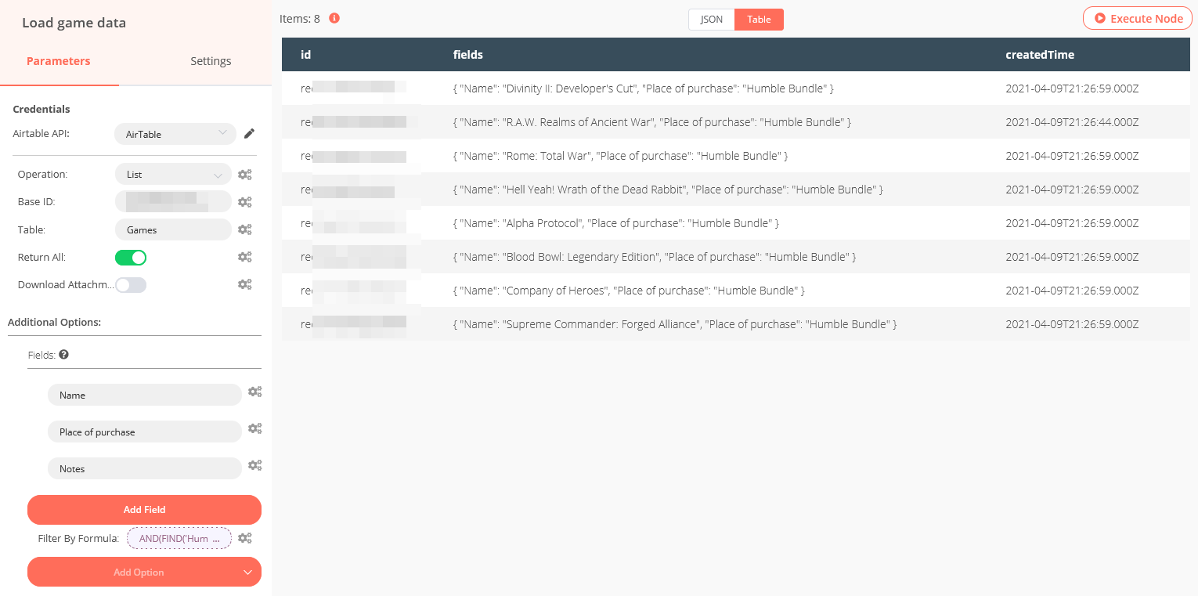The height and width of the screenshot is (596, 1198).
Task: Click the gears icon beside Return All
Action: pos(245,257)
